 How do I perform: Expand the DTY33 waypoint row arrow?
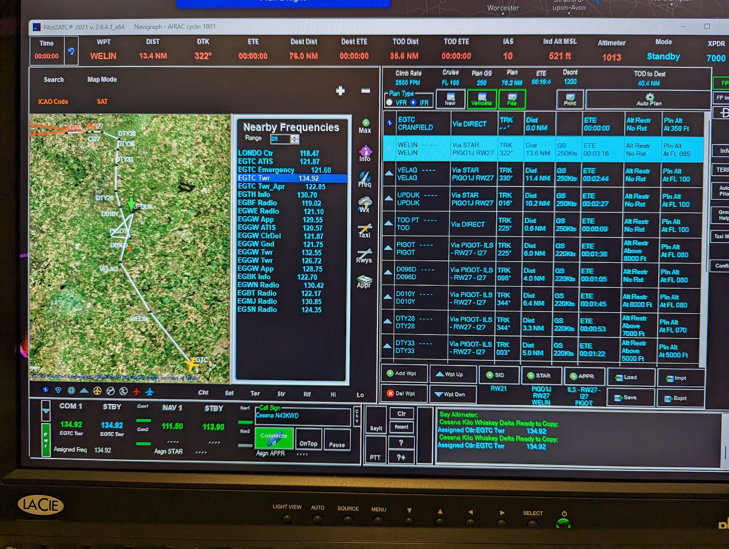pyautogui.click(x=387, y=346)
